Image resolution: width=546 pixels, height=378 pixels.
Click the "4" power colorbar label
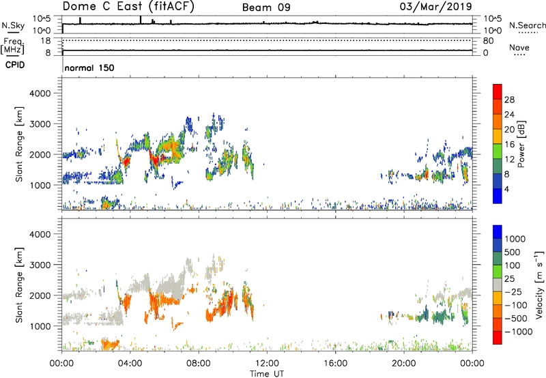click(x=506, y=189)
